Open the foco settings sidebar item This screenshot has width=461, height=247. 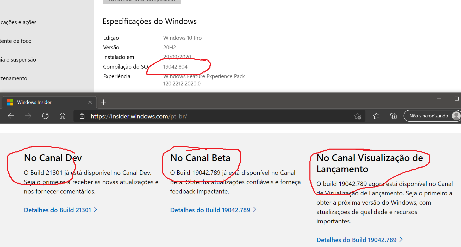tap(16, 41)
